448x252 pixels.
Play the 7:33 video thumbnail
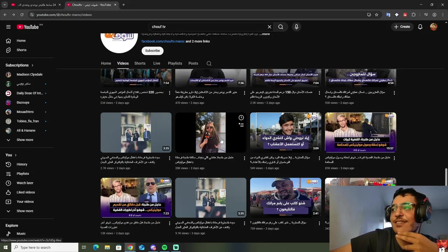click(x=136, y=198)
